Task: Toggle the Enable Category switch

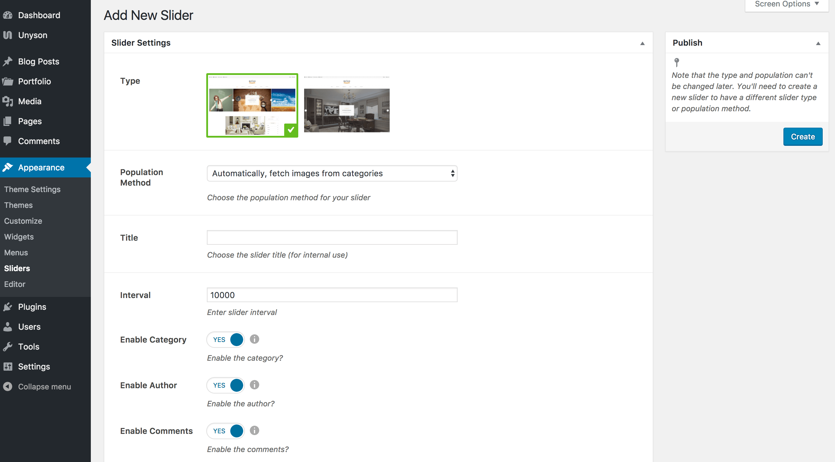Action: point(226,340)
